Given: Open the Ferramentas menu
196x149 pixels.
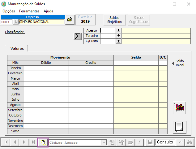Looking at the screenshot, I should click(29, 11).
